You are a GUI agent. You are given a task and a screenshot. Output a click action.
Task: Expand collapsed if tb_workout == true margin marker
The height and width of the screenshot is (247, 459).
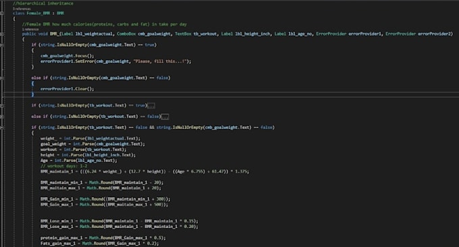coord(2,105)
